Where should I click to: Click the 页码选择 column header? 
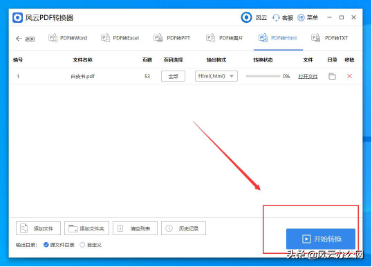click(x=173, y=59)
